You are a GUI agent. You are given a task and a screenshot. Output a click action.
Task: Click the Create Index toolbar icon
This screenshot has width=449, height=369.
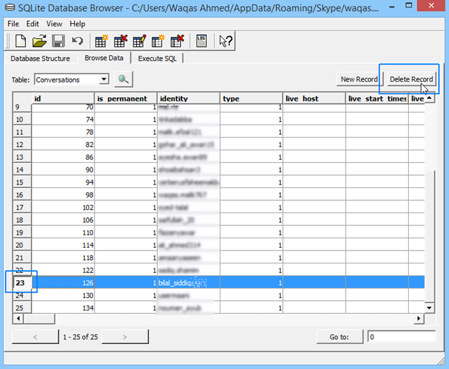(158, 41)
